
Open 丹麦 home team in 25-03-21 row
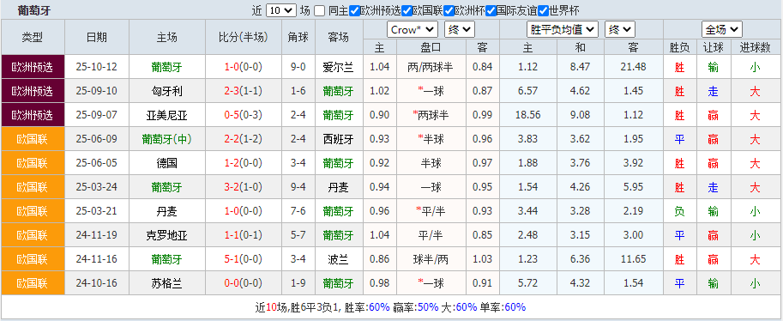pyautogui.click(x=166, y=211)
